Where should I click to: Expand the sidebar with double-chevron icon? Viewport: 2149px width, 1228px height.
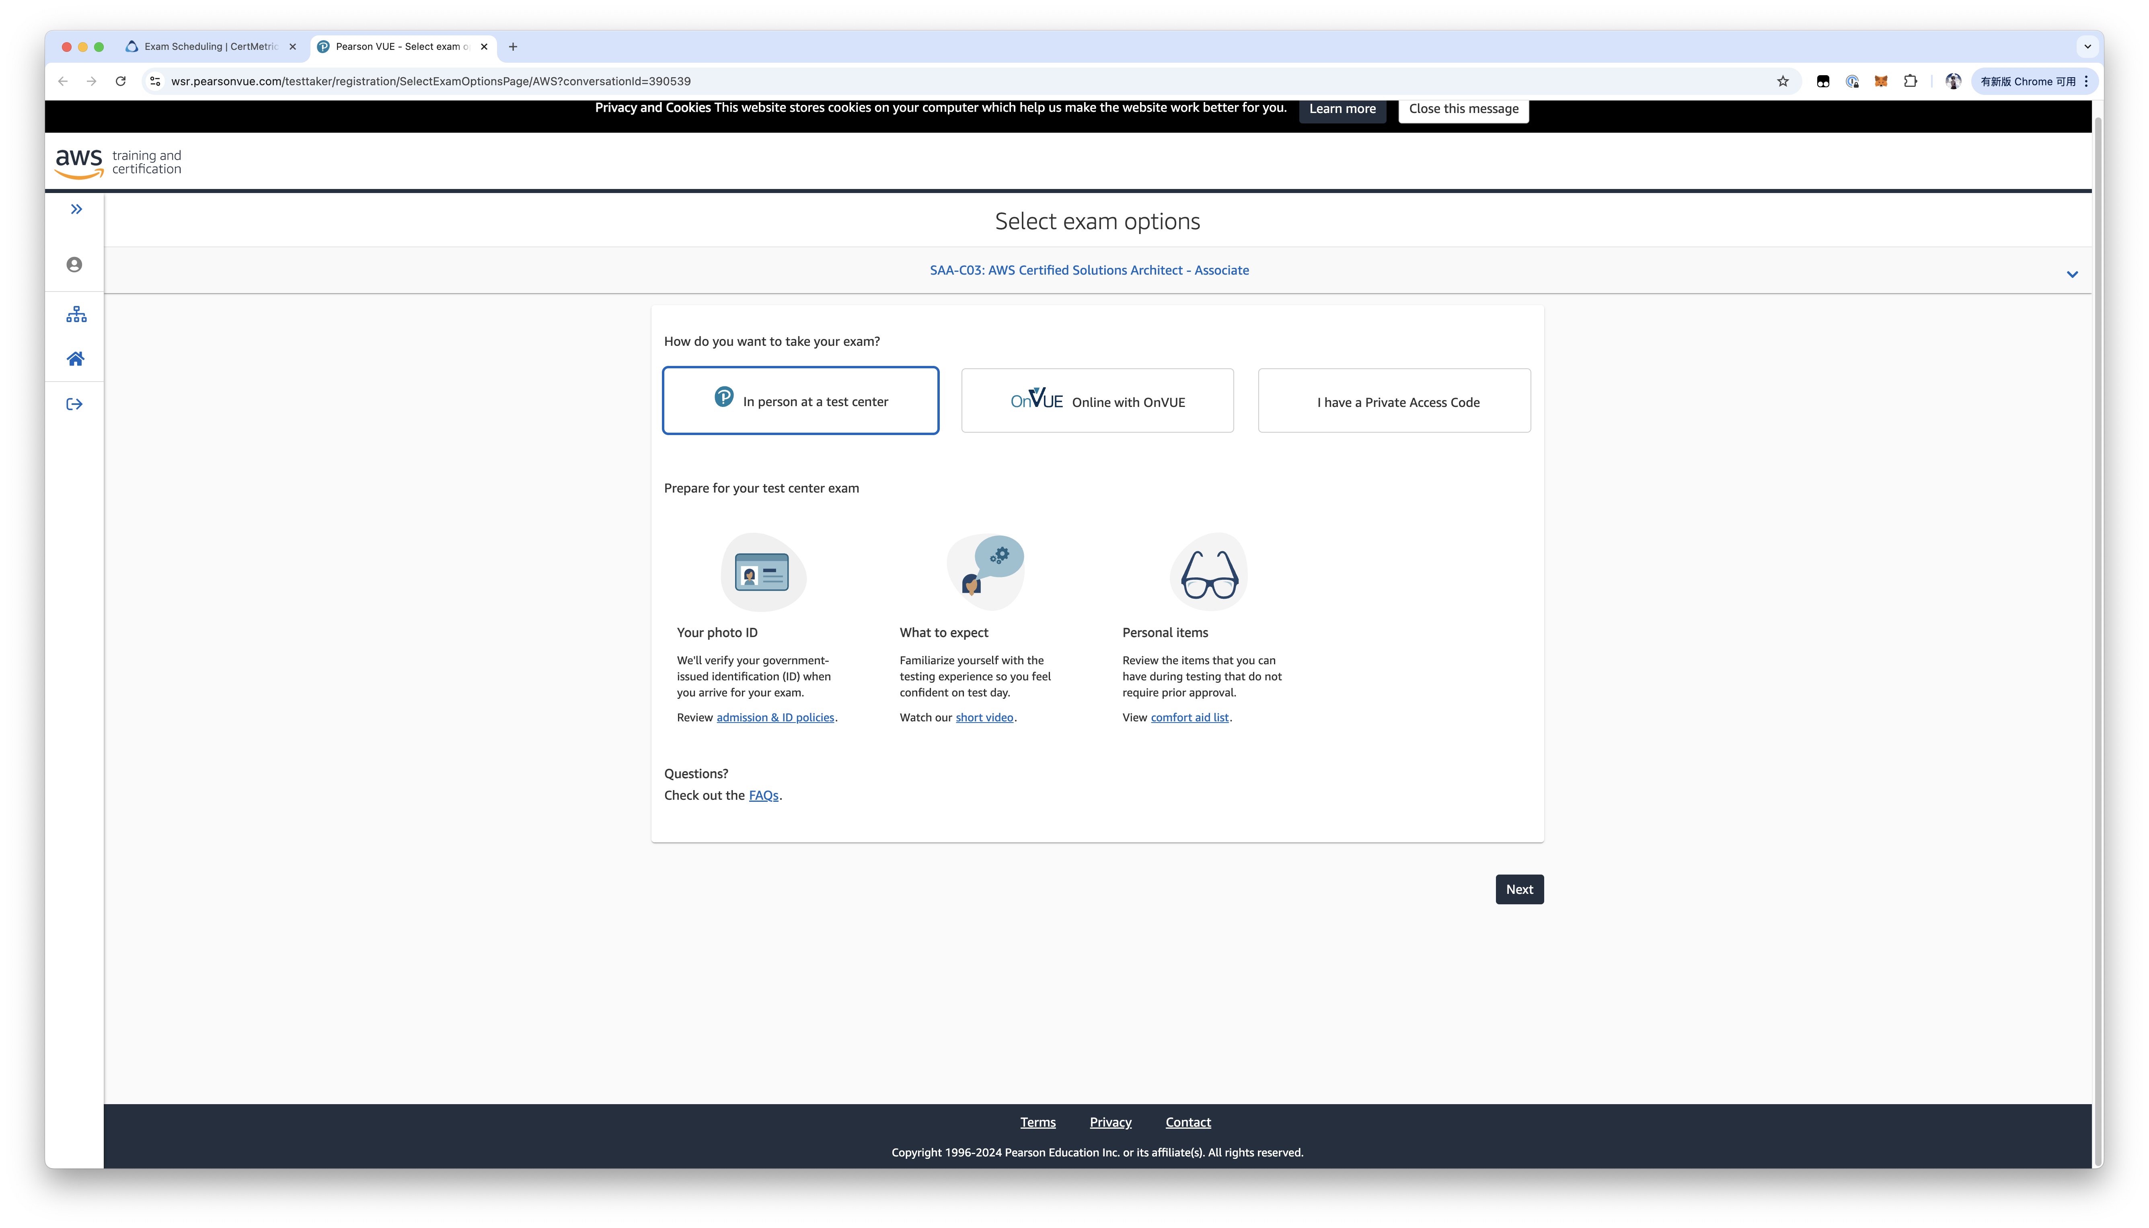(76, 209)
